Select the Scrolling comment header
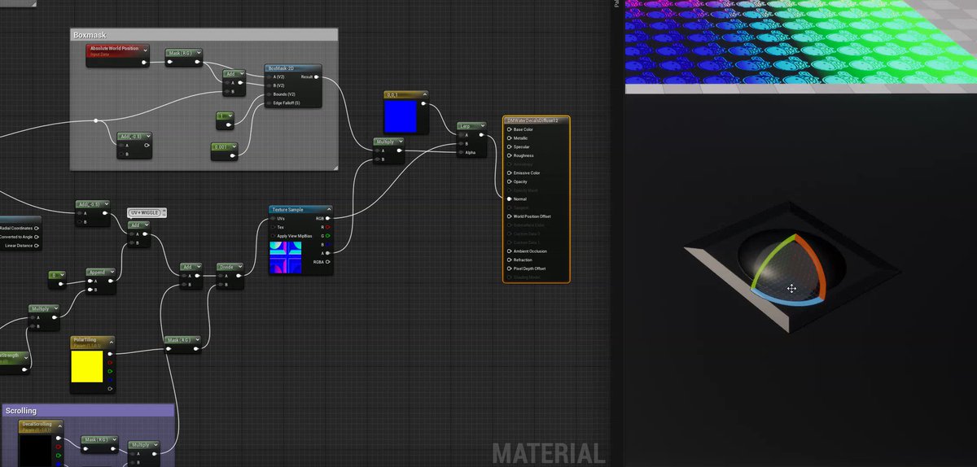 pyautogui.click(x=88, y=411)
